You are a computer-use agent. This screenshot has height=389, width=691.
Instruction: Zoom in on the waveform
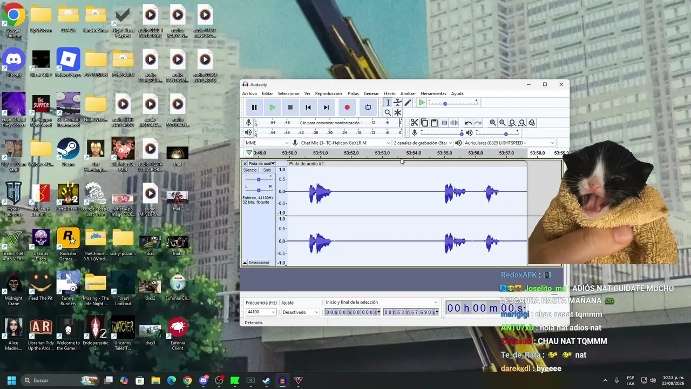pyautogui.click(x=493, y=123)
